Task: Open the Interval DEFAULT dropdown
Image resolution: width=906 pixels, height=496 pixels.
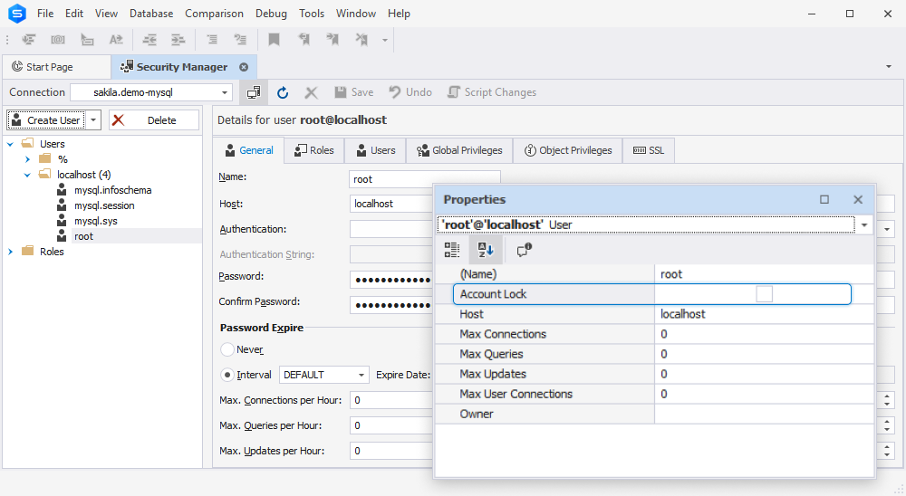Action: click(361, 375)
